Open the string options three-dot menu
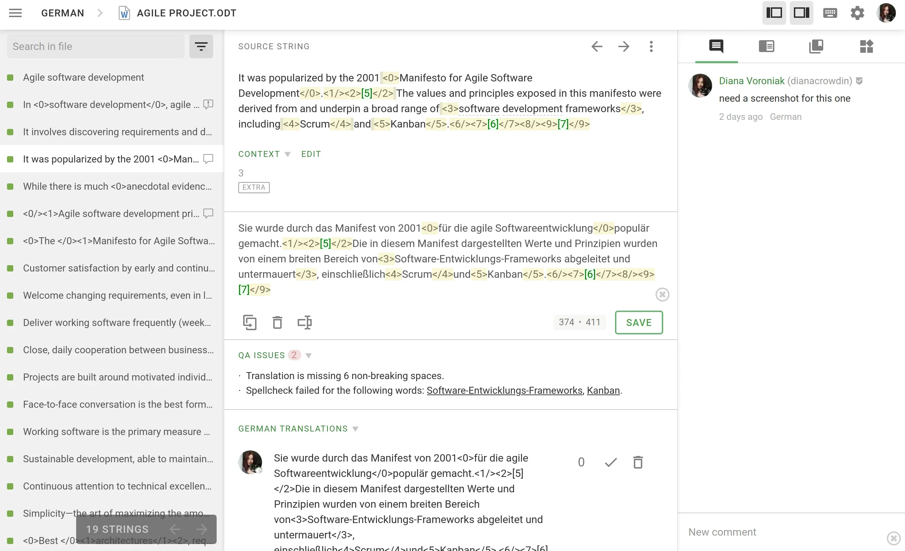This screenshot has width=905, height=551. [651, 46]
